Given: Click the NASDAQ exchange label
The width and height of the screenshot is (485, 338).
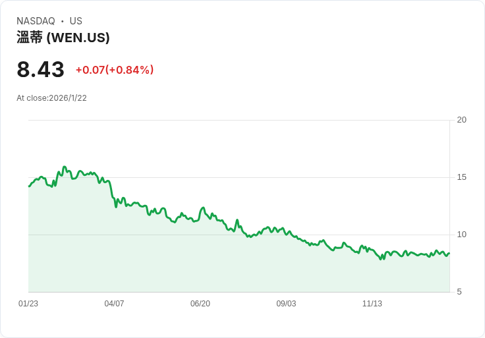Looking at the screenshot, I should click(36, 21).
